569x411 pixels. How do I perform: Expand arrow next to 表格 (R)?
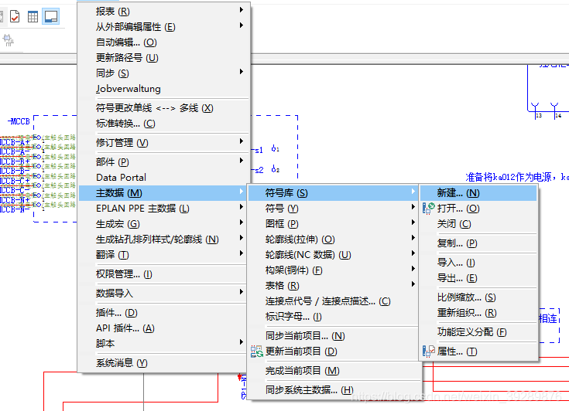tap(413, 284)
